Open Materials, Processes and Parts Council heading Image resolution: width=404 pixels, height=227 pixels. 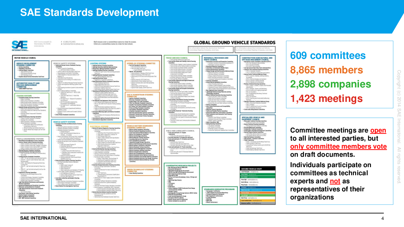(217, 58)
